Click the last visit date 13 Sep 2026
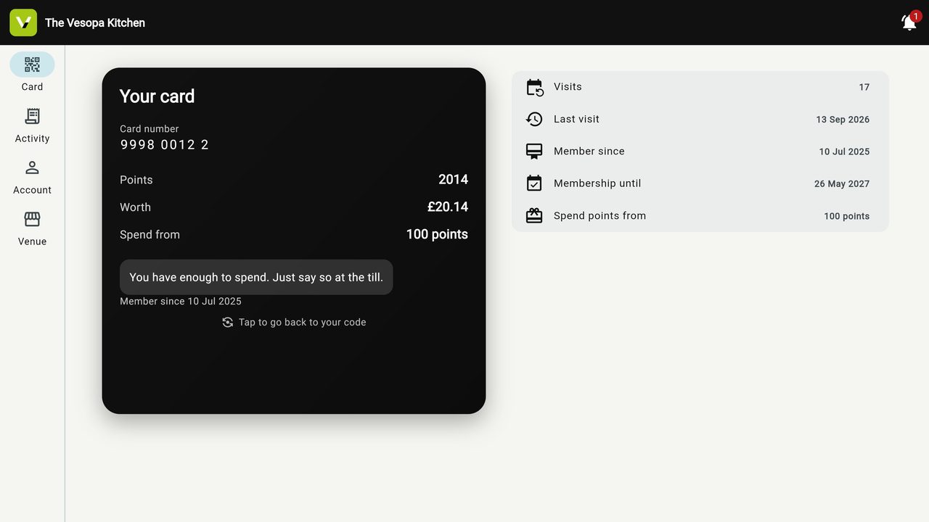 [843, 120]
